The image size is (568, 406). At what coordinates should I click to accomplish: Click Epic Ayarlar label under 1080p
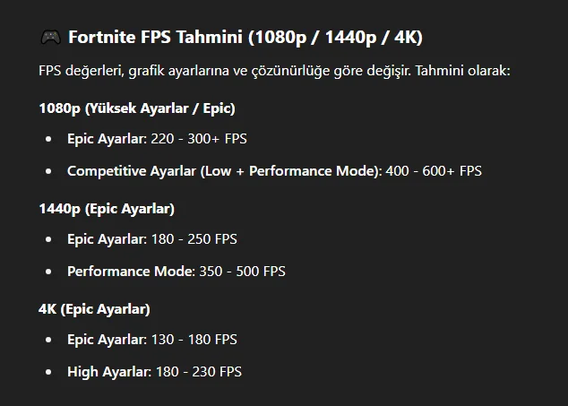point(106,139)
